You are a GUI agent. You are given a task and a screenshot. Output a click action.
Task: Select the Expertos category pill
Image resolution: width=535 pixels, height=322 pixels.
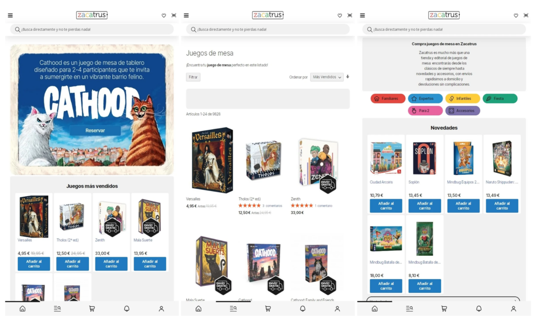click(425, 99)
